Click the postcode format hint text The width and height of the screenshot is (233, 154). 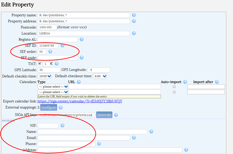(72, 27)
